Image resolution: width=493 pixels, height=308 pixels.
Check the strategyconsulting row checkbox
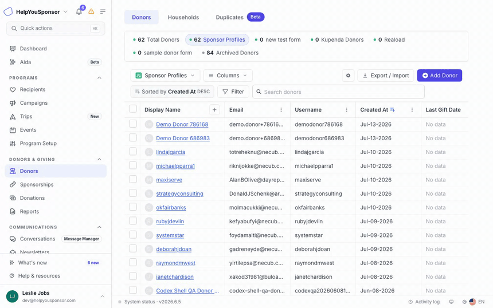pos(132,193)
